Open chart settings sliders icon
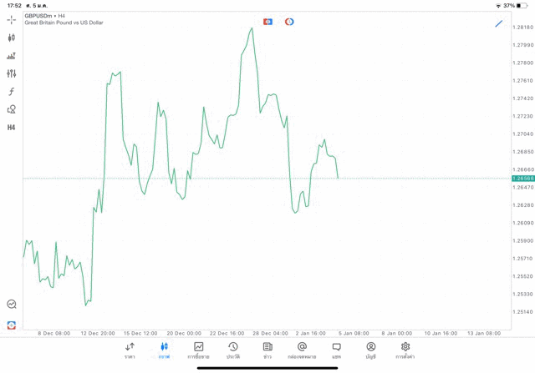 [x=12, y=73]
